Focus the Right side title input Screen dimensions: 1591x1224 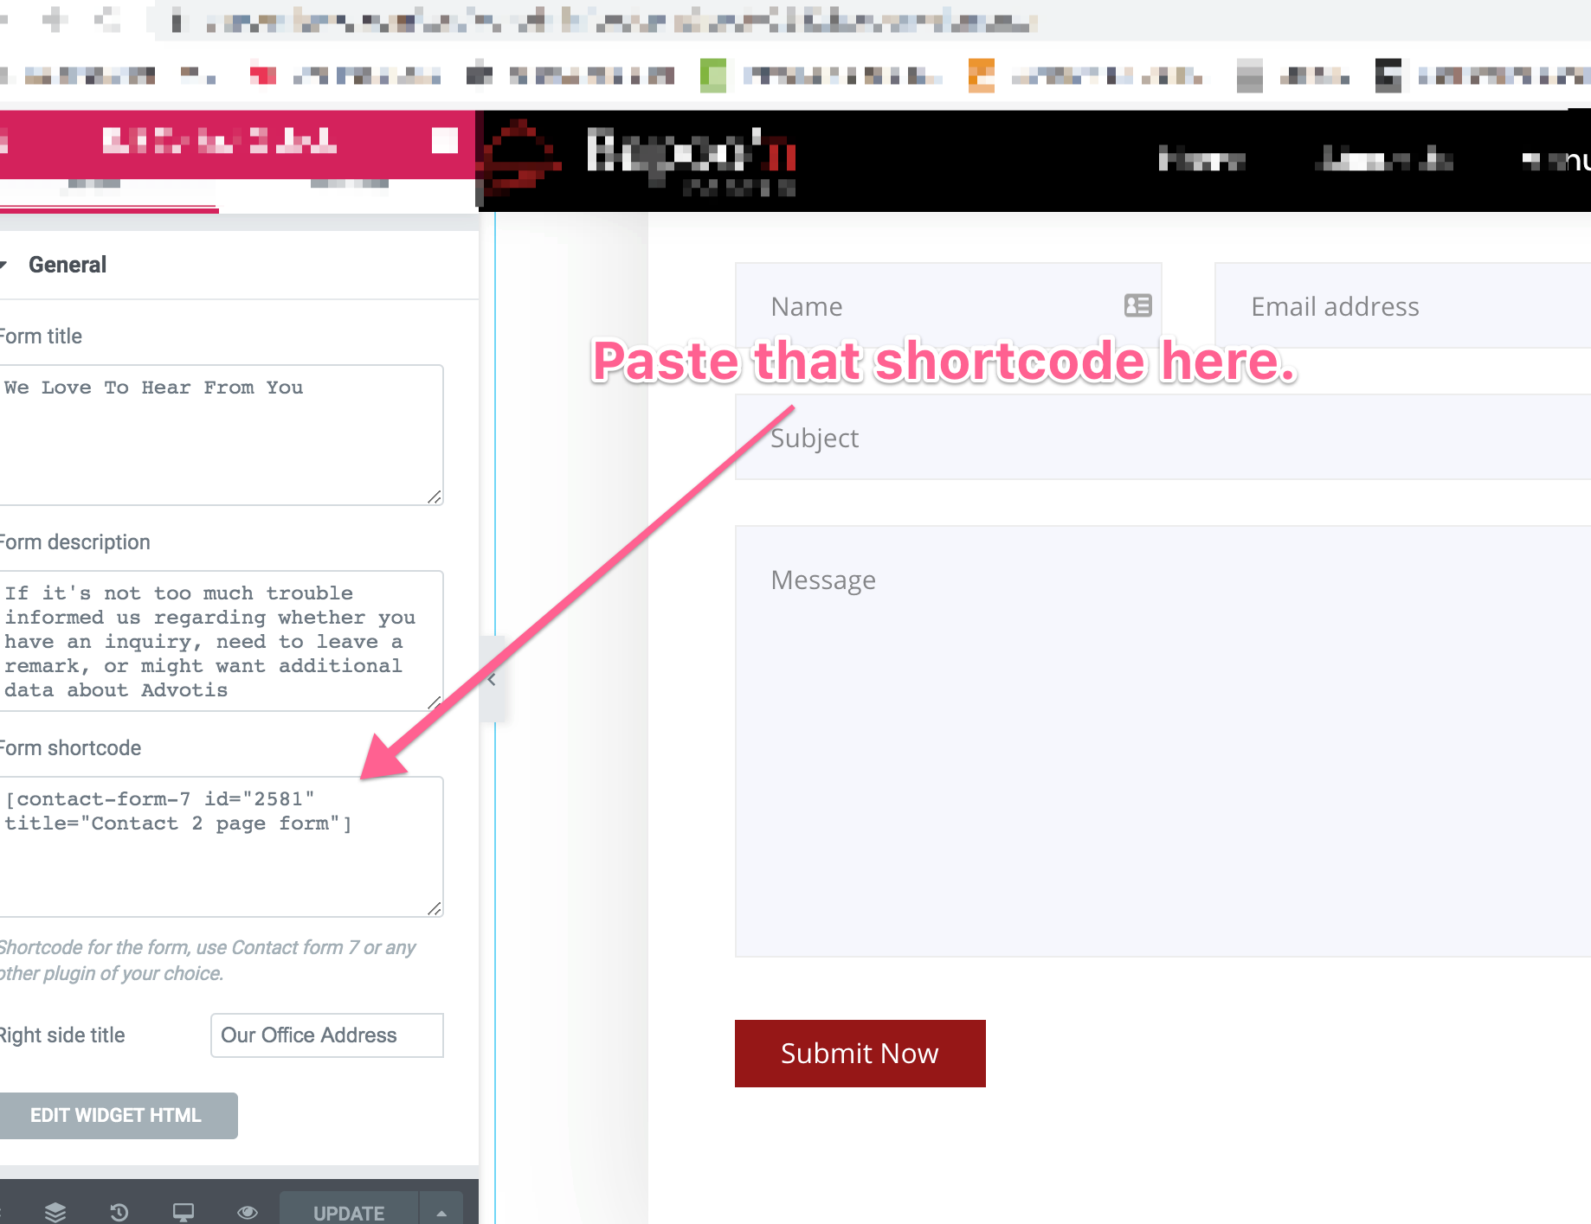point(326,1035)
